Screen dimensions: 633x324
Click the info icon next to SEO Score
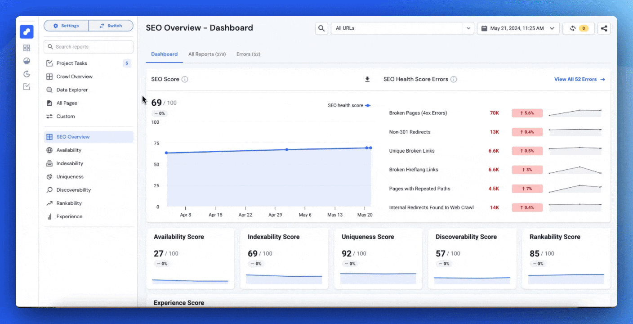tap(185, 79)
